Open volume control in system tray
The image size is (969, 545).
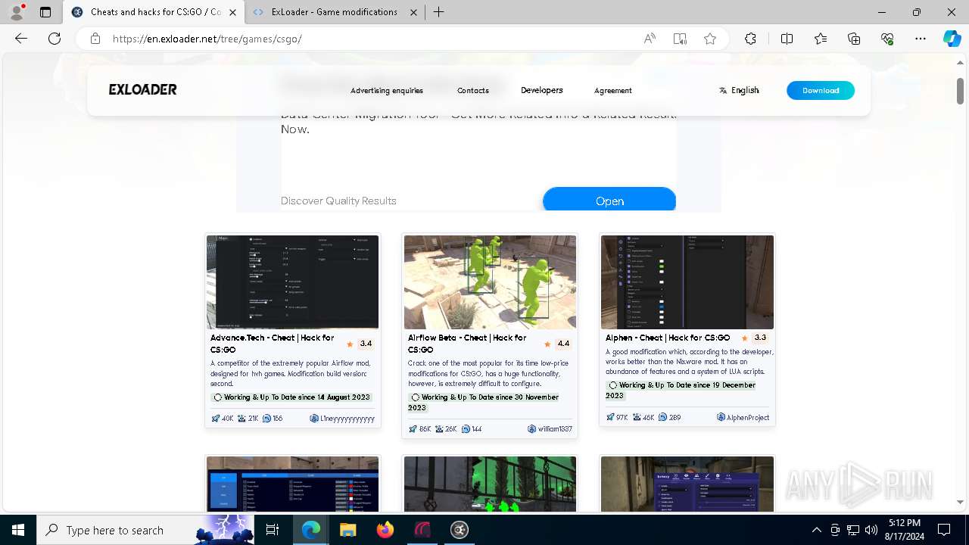(x=871, y=530)
